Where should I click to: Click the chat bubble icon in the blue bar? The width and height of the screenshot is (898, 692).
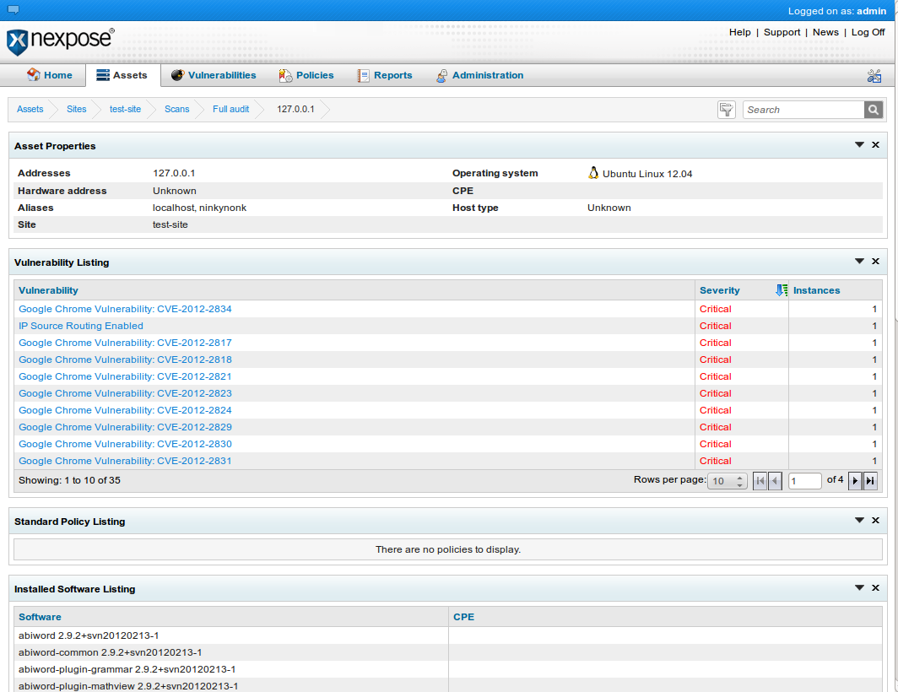coord(14,10)
